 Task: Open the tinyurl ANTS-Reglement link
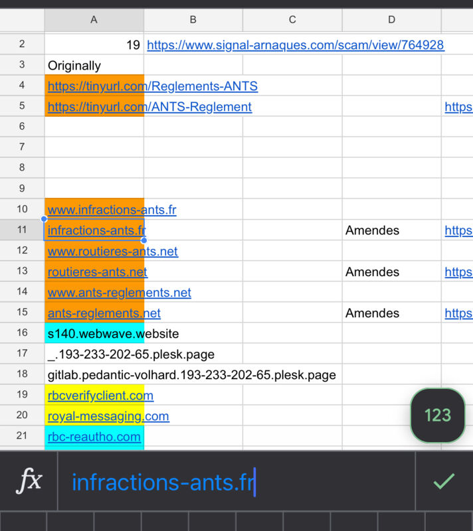149,107
